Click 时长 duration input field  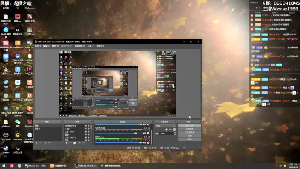(x=166, y=134)
